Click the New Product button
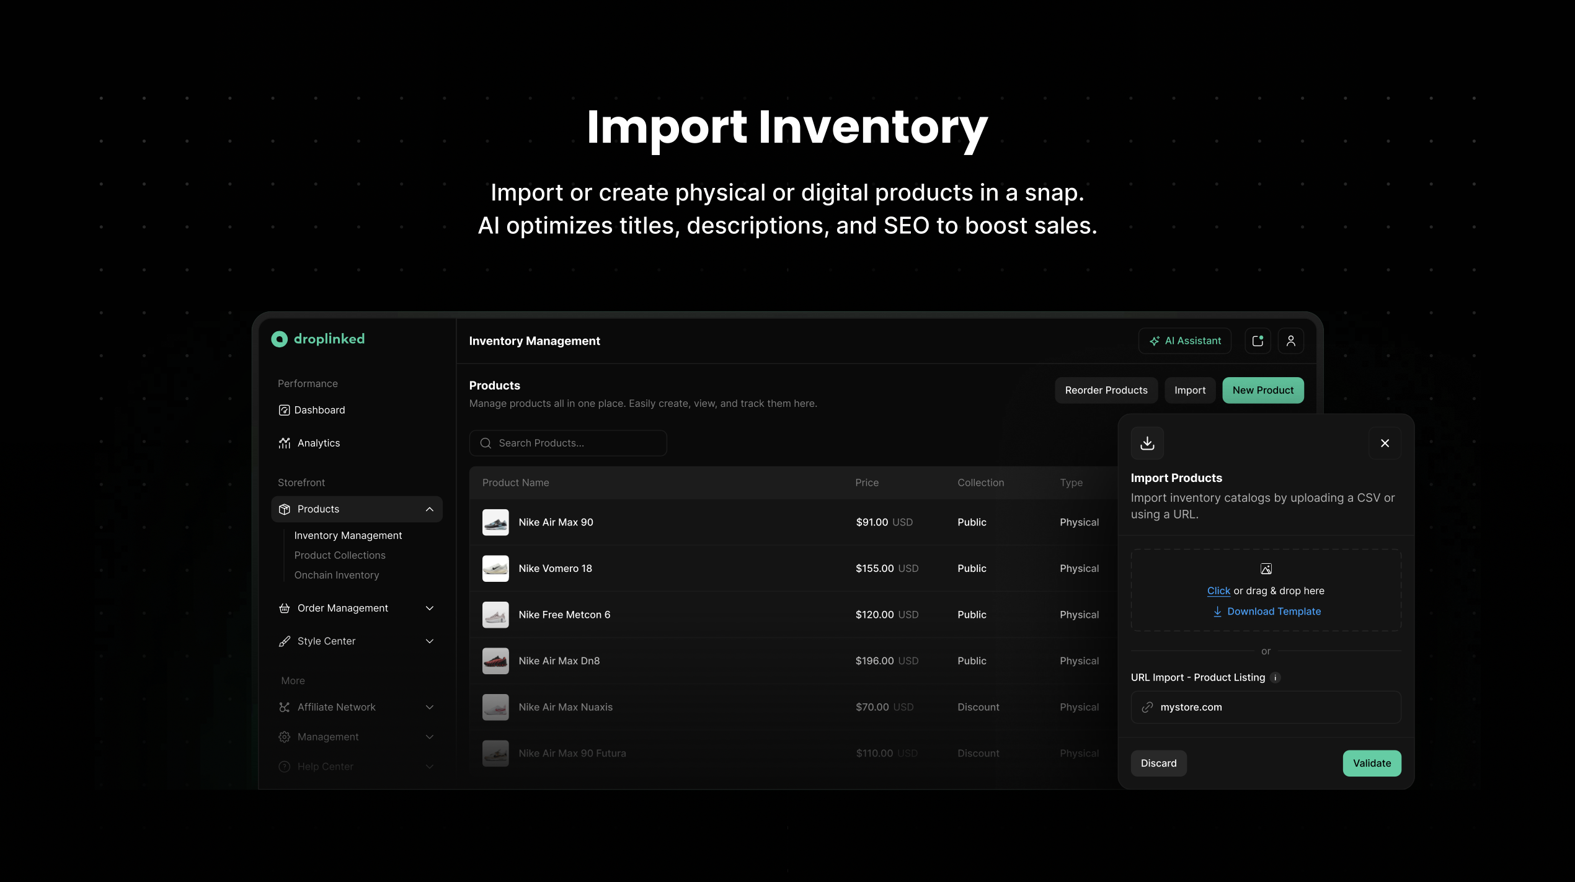 pos(1262,390)
